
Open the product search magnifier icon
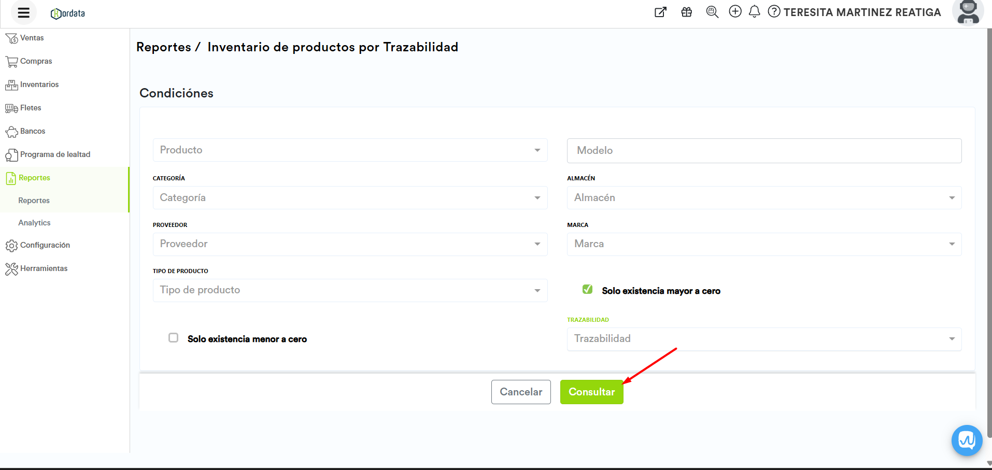point(712,11)
